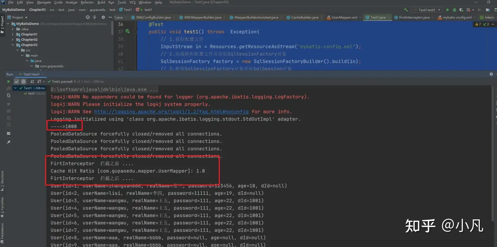Image resolution: width=497 pixels, height=247 pixels.
Task: Sort test results alphabetically
Action: point(32,82)
